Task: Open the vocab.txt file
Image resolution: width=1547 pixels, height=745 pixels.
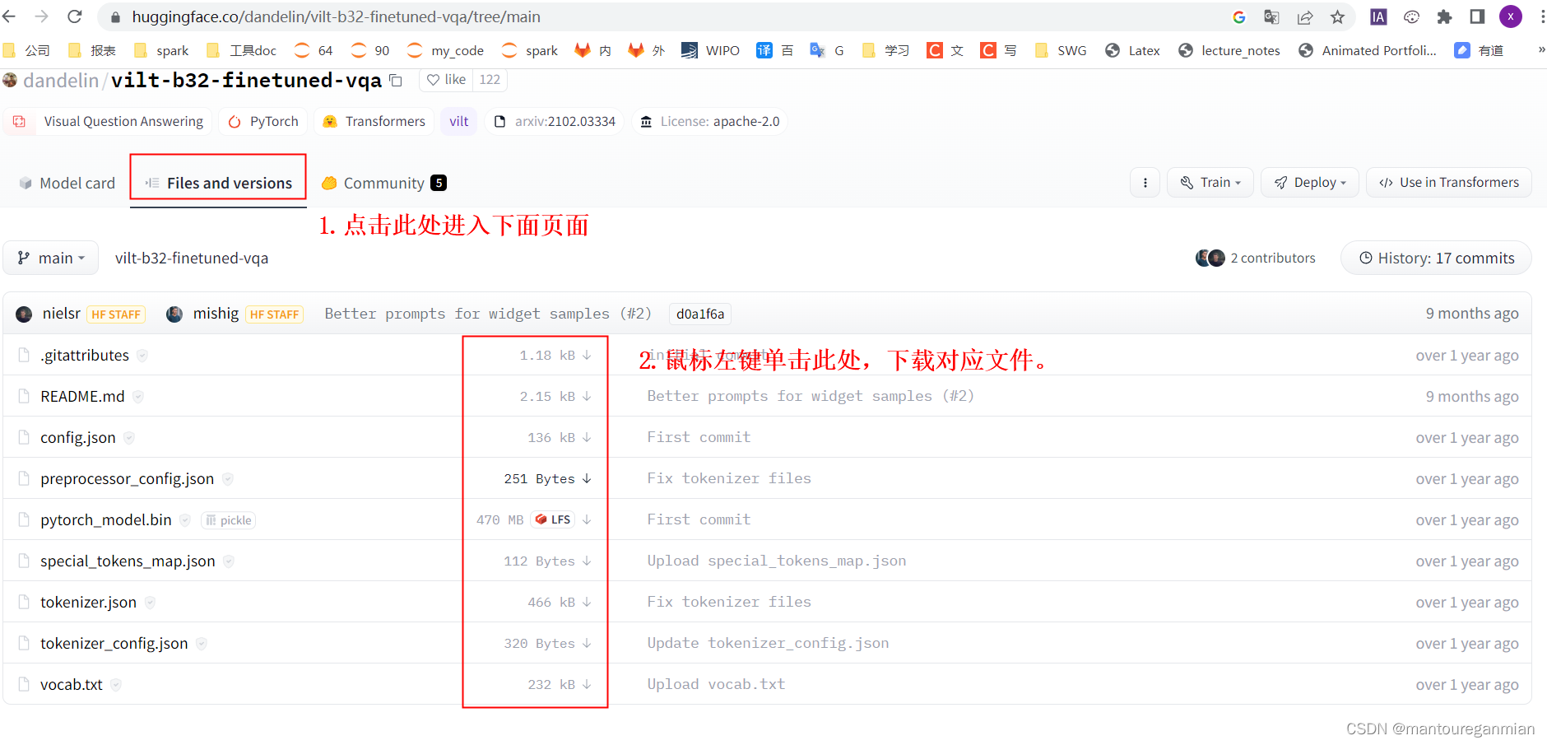Action: pos(72,684)
